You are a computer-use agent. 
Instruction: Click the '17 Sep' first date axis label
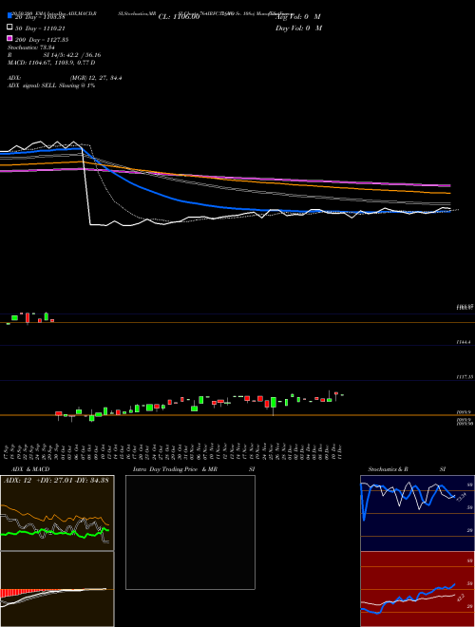click(8, 450)
